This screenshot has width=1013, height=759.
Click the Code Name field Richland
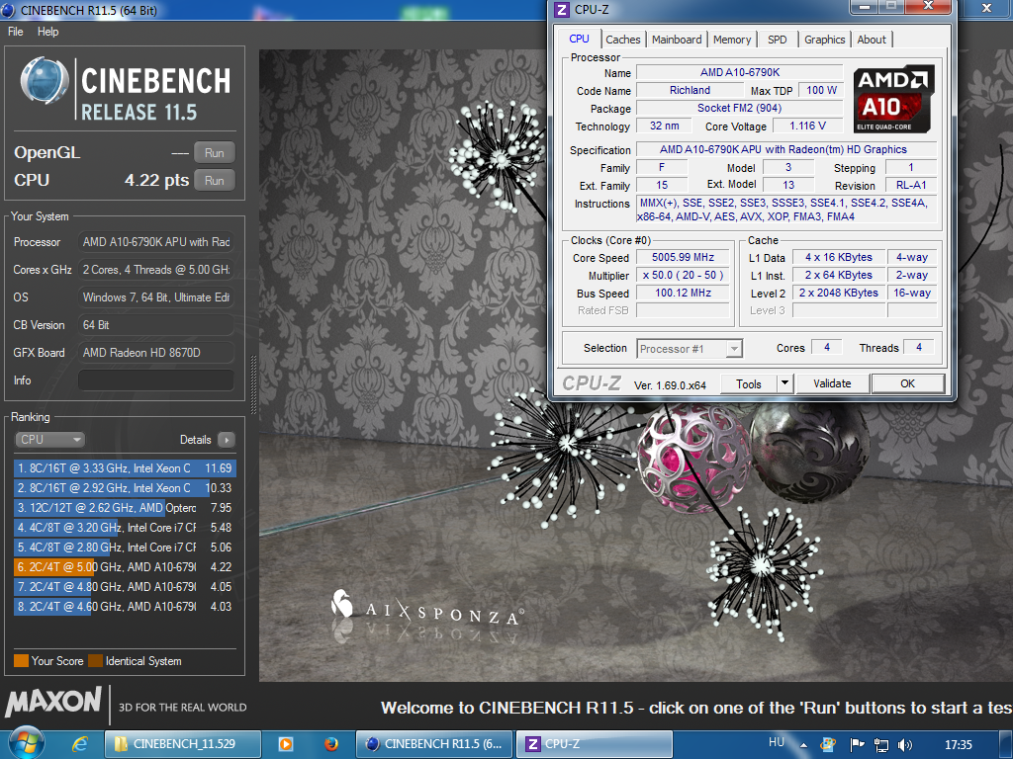pyautogui.click(x=690, y=90)
